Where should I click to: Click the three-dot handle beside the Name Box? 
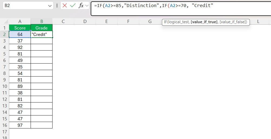click(57, 5)
